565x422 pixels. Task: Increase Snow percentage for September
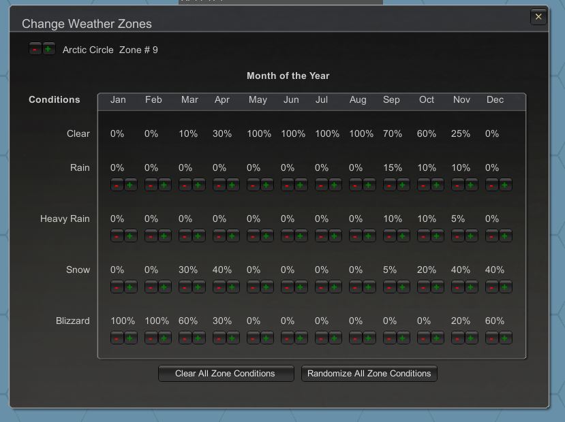(x=403, y=287)
